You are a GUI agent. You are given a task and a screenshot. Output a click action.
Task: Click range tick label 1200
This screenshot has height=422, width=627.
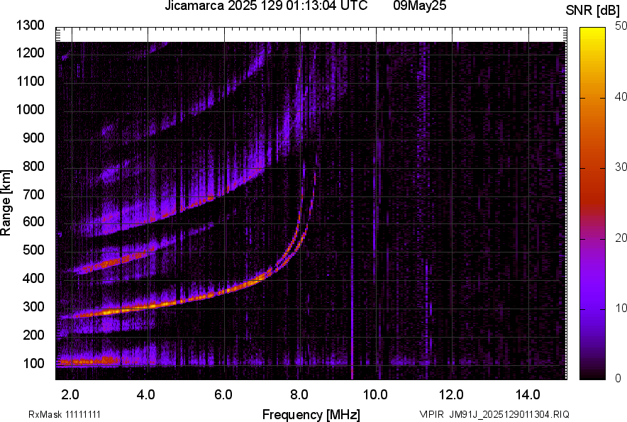pyautogui.click(x=30, y=52)
